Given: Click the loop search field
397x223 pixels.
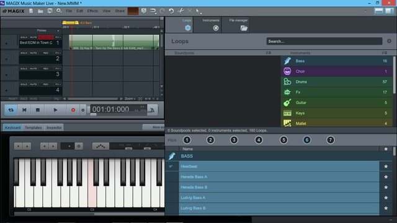Looking at the screenshot, I should coord(324,42).
